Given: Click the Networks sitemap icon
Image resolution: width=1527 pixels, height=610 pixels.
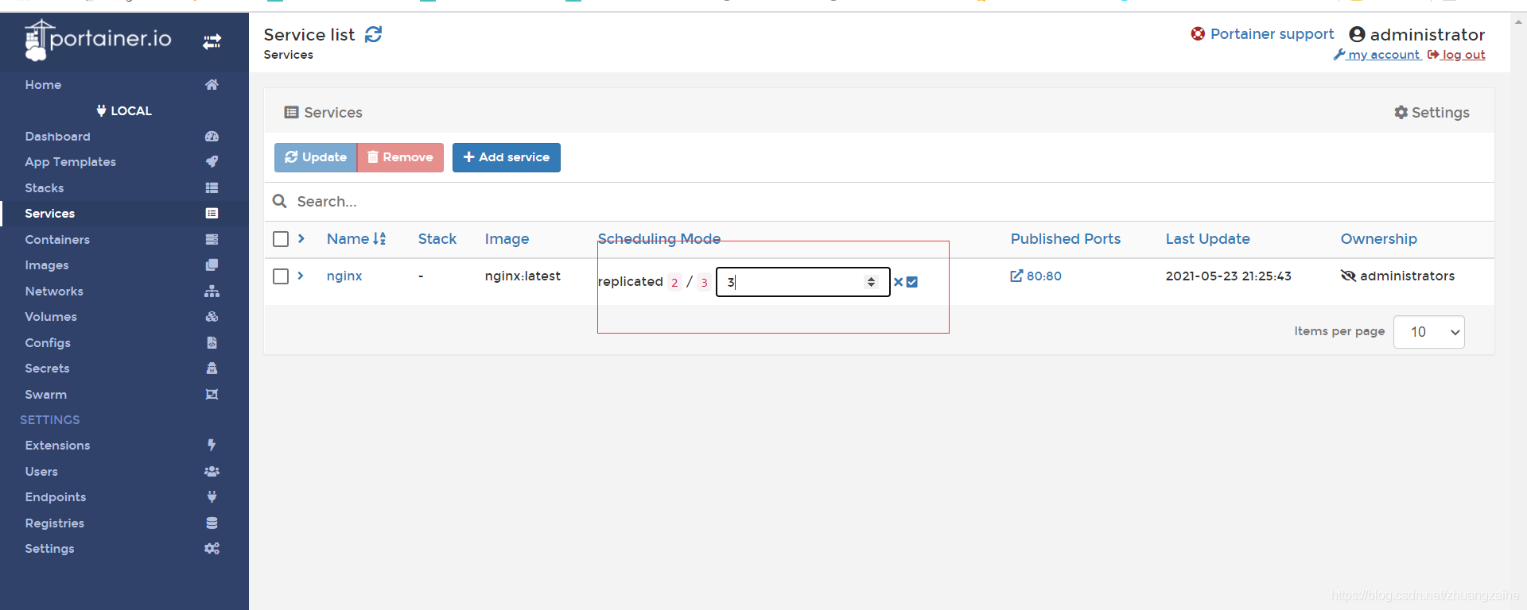Looking at the screenshot, I should 212,291.
